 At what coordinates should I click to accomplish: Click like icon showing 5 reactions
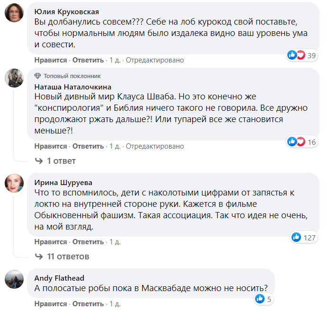[x=259, y=299]
